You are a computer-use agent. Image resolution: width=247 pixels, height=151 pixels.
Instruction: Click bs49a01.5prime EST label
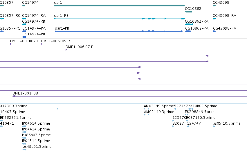coord(37,147)
